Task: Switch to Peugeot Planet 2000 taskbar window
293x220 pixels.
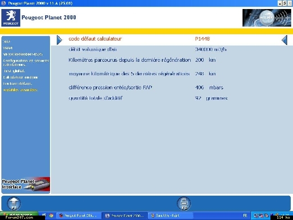Action: (125, 215)
